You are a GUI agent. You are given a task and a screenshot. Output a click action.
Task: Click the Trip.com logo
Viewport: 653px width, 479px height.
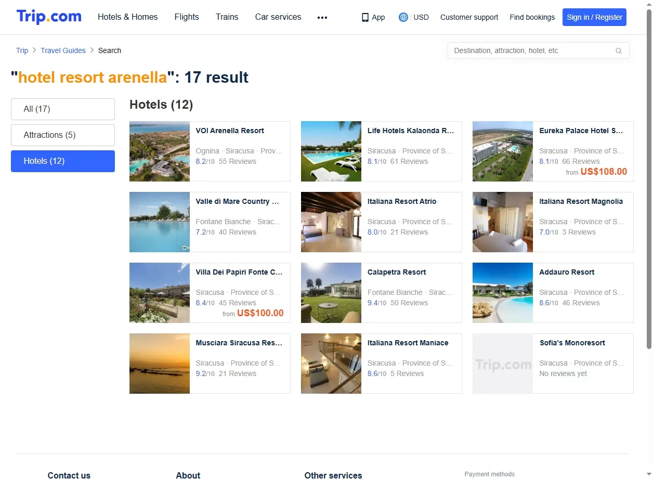pos(49,17)
